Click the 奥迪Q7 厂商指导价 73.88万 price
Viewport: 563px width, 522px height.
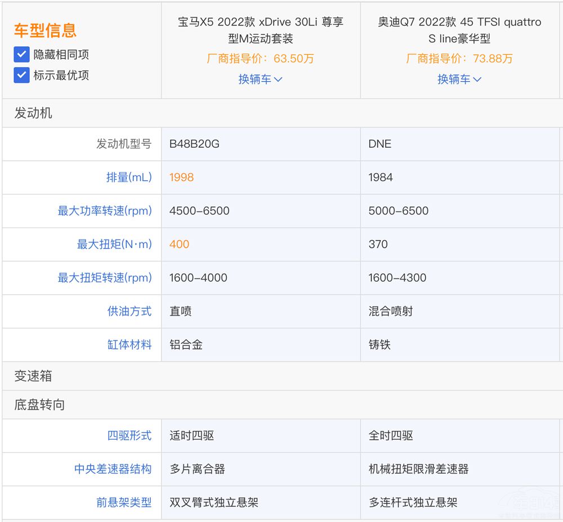459,59
